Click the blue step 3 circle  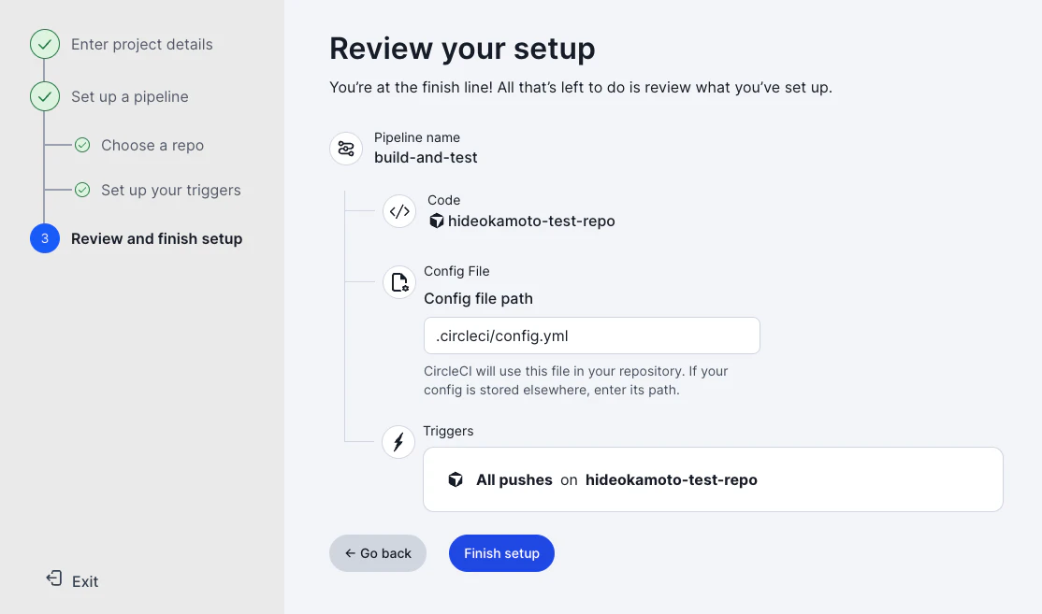coord(45,238)
